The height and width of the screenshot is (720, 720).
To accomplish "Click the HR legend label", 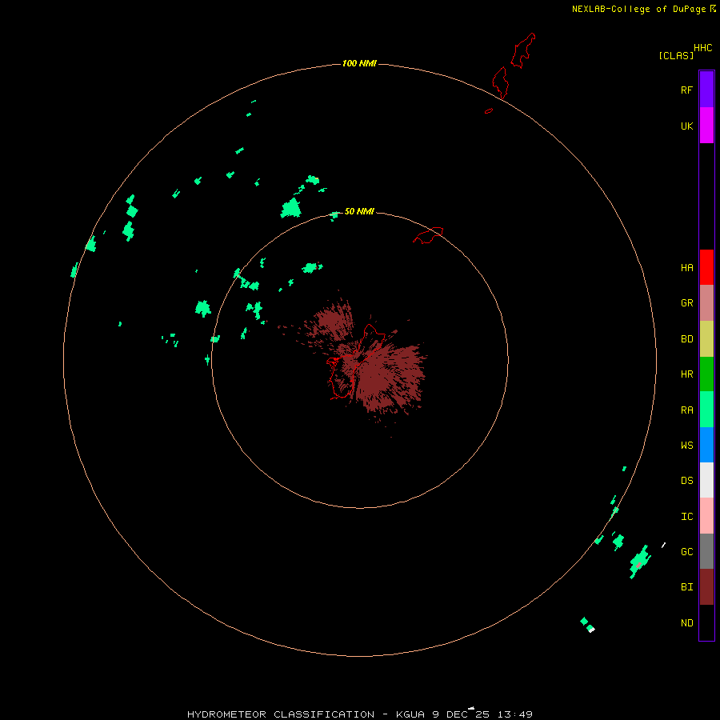I will point(686,374).
